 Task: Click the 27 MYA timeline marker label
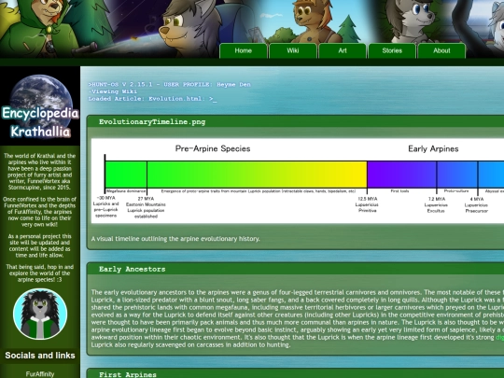click(146, 207)
